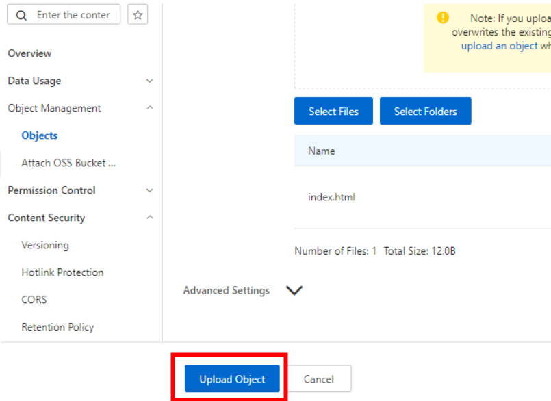Click the yellow warning icon in the note
Viewport: 551px width, 401px height.
pos(443,18)
